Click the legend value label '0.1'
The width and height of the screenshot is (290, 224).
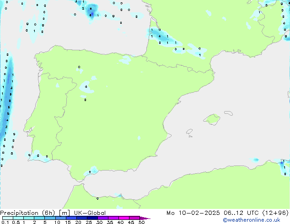[x=5, y=222]
